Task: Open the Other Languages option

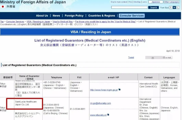Action: (171, 2)
